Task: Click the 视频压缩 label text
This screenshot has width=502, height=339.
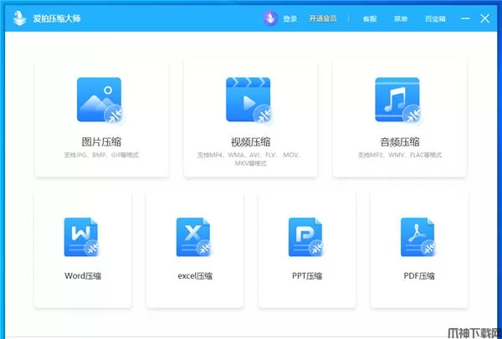Action: [250, 141]
